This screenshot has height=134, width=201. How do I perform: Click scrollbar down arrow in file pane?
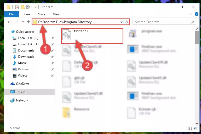point(197,123)
